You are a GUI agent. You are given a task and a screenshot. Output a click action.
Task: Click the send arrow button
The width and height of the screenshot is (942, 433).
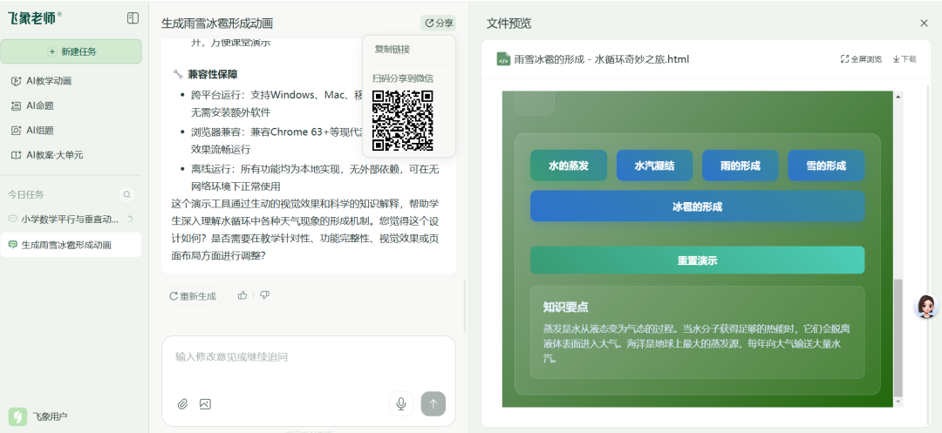433,403
